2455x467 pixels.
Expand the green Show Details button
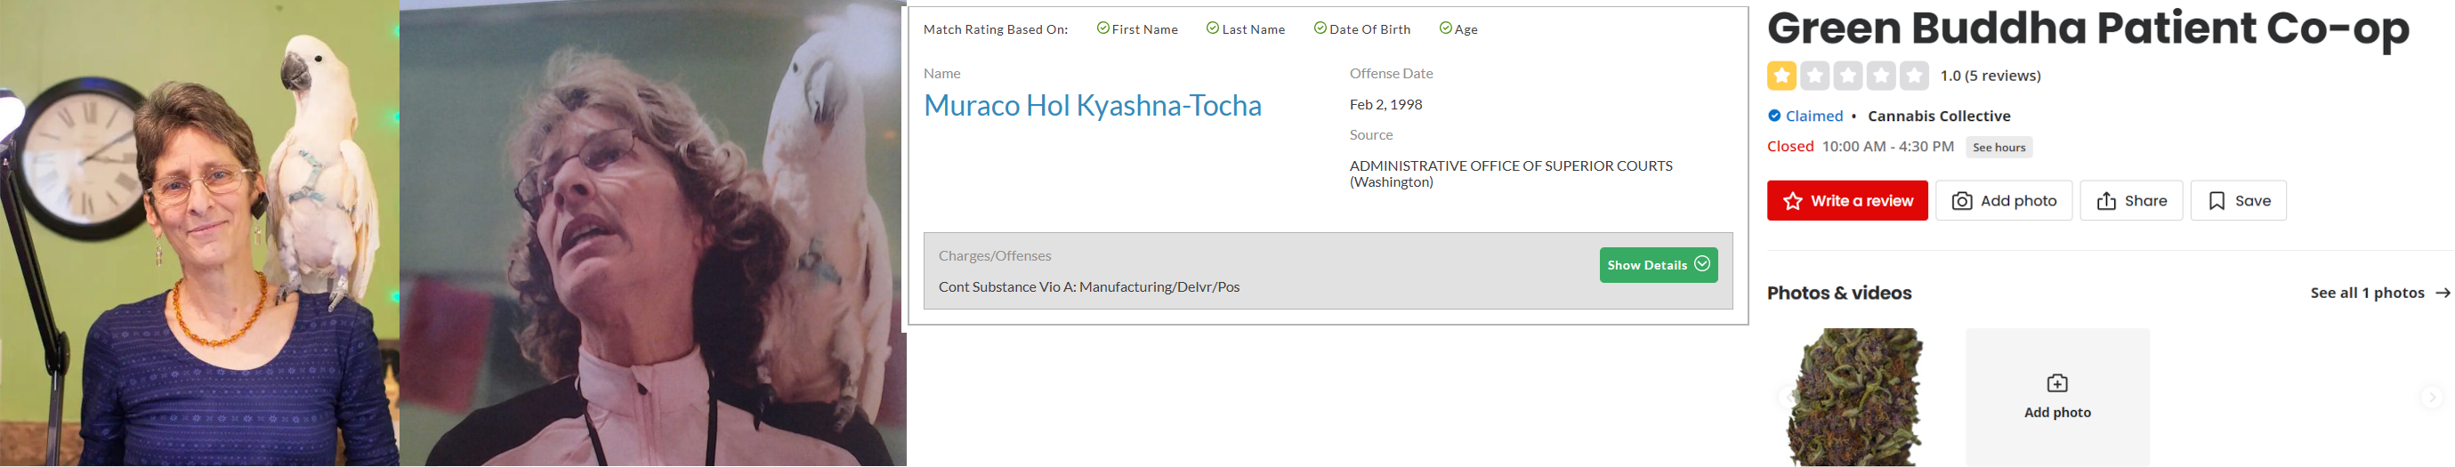coord(1659,265)
